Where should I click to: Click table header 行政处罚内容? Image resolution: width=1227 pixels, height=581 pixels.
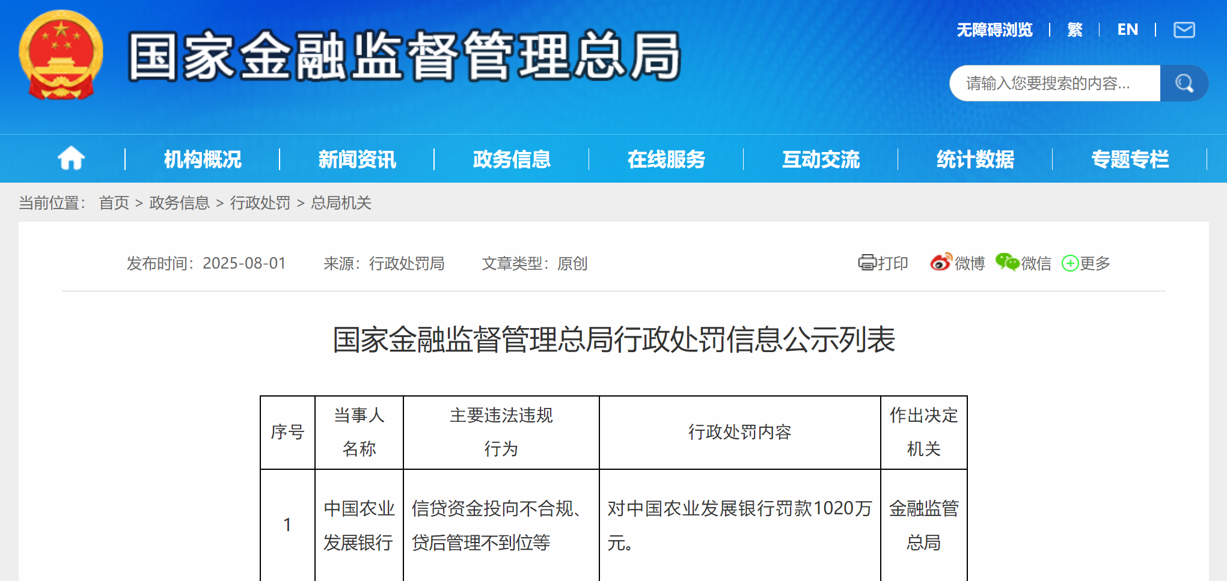coord(739,432)
